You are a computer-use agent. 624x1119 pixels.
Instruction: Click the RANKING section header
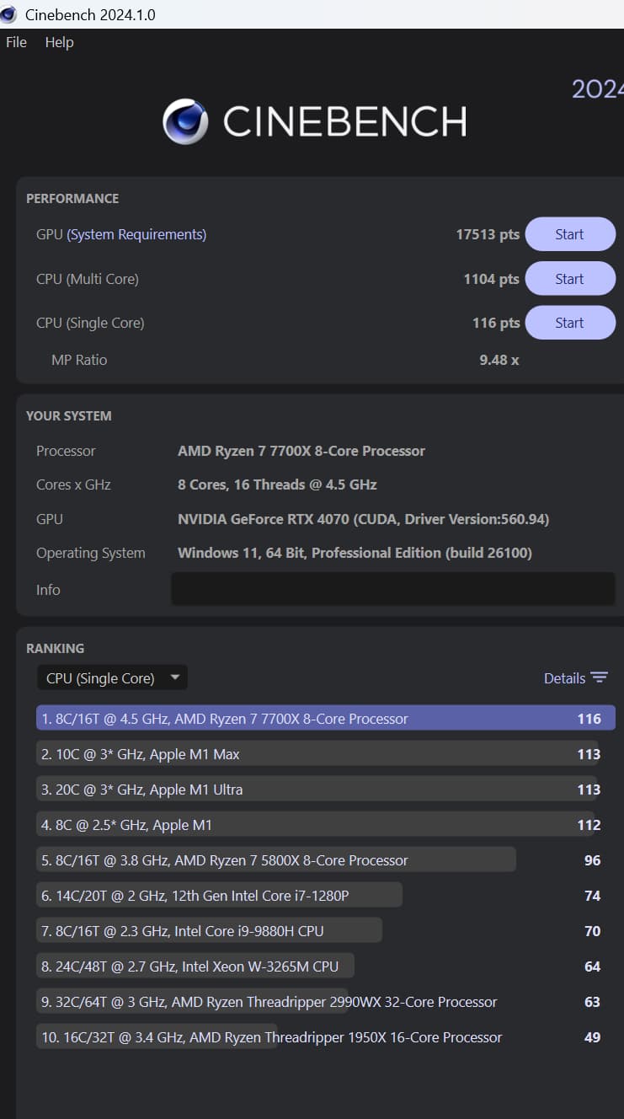tap(55, 649)
